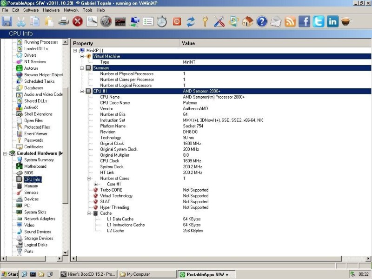Click the stopwatch toolbar icon
Image resolution: width=372 pixels, height=279 pixels.
[162, 21]
